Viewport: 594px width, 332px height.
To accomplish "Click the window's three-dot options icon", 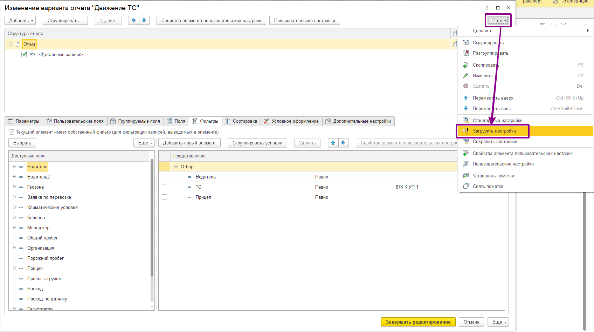I will tap(487, 8).
